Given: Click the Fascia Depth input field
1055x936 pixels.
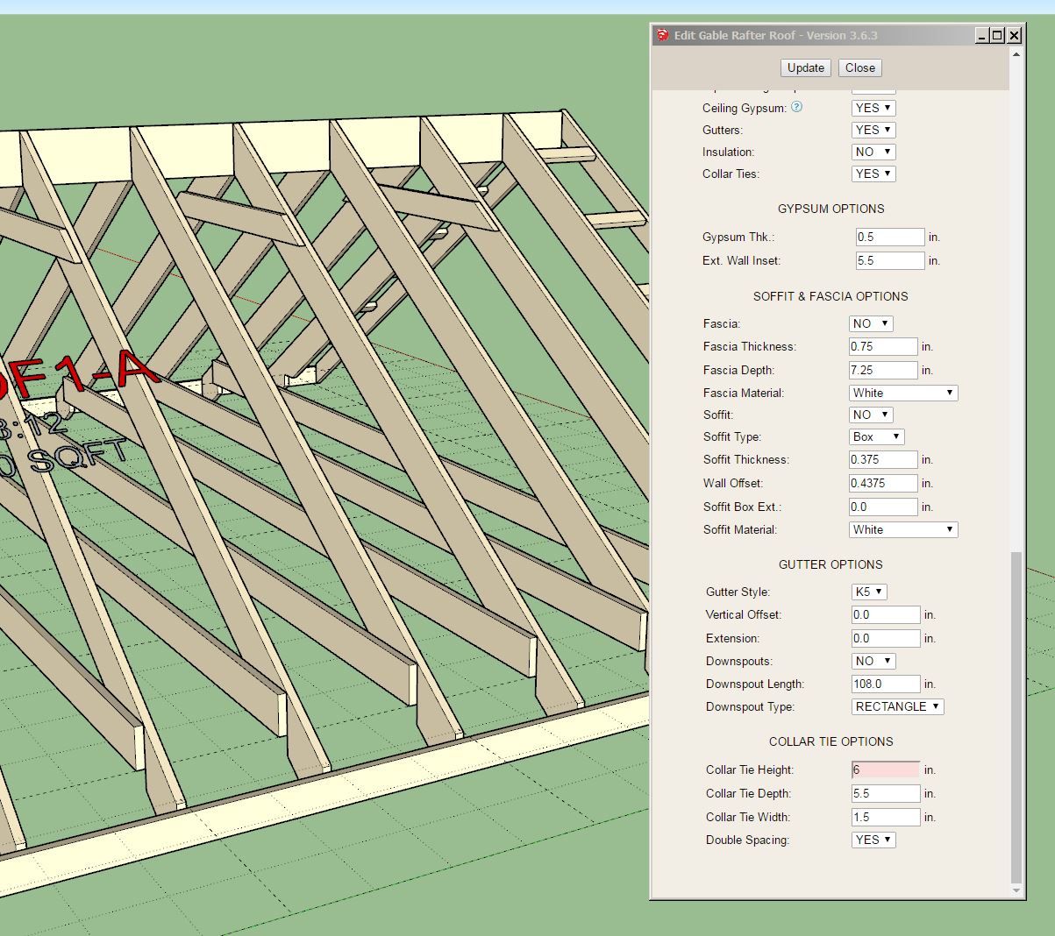Looking at the screenshot, I should 883,370.
